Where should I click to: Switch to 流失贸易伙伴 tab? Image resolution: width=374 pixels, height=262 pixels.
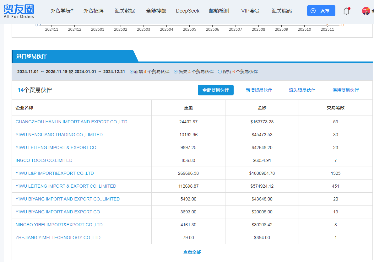pos(302,90)
